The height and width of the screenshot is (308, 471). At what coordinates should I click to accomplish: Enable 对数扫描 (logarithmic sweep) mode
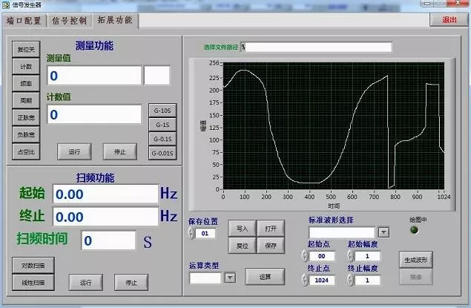tap(26, 265)
